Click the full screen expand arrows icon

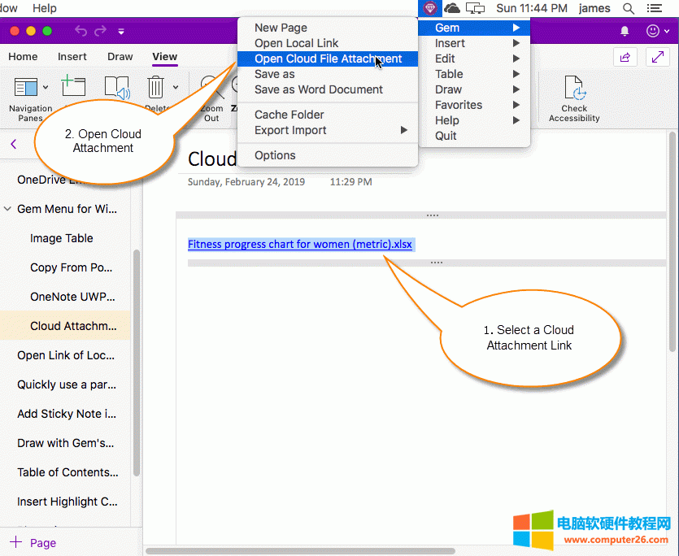[x=658, y=57]
